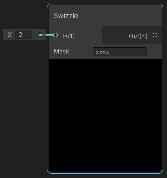
Task: Click the In(1) port label
Action: (69, 36)
